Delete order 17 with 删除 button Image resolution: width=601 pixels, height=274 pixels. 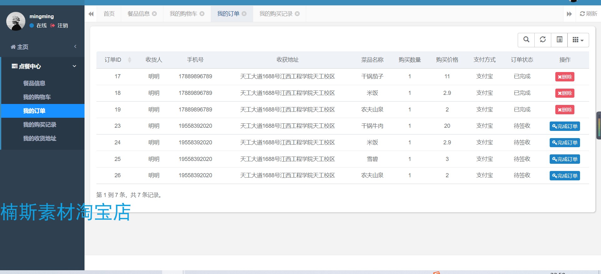[565, 77]
